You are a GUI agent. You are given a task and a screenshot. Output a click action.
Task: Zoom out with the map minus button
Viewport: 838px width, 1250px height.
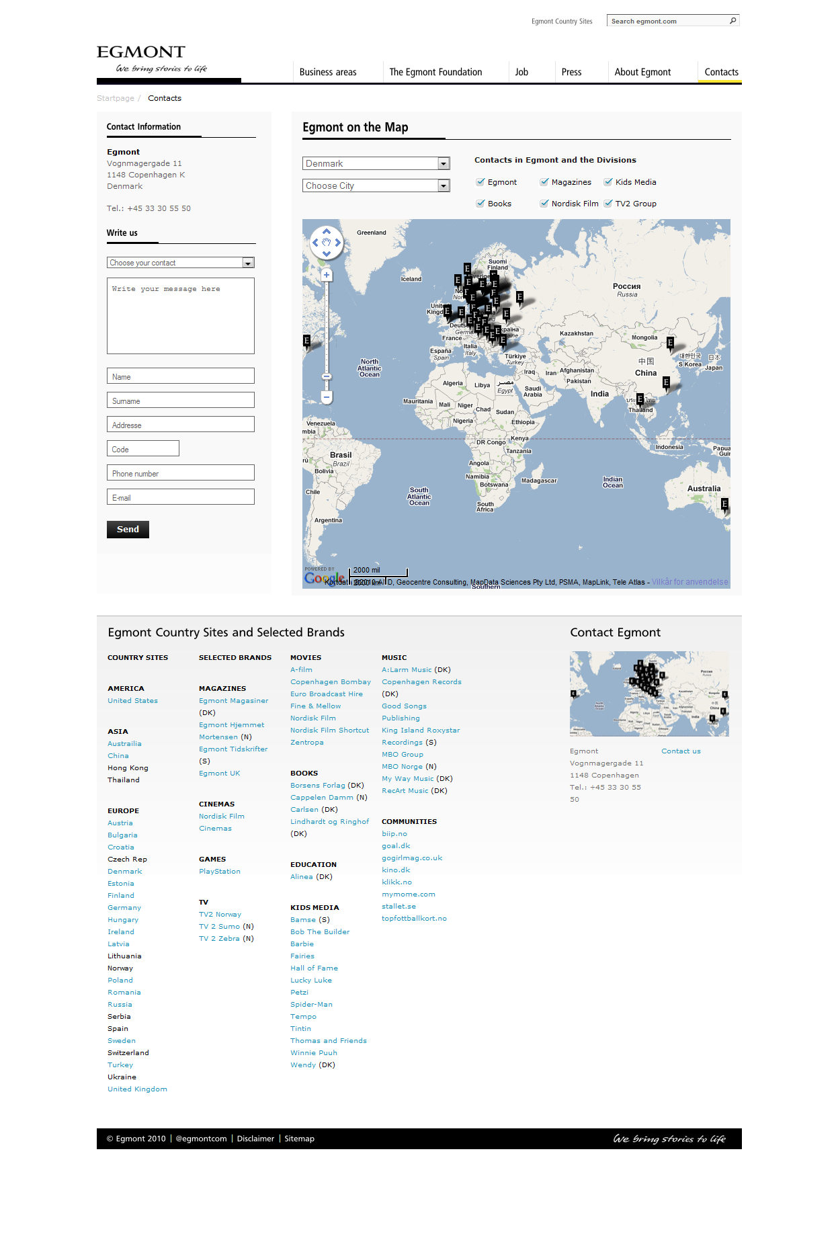coord(327,397)
